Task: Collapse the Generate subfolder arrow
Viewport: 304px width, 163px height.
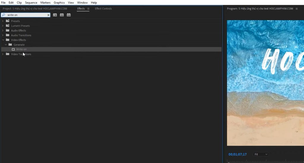Action: point(6,45)
